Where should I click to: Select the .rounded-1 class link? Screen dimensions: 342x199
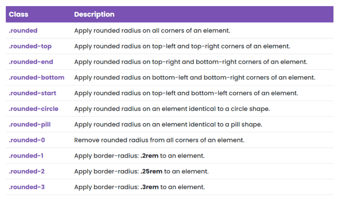click(26, 156)
